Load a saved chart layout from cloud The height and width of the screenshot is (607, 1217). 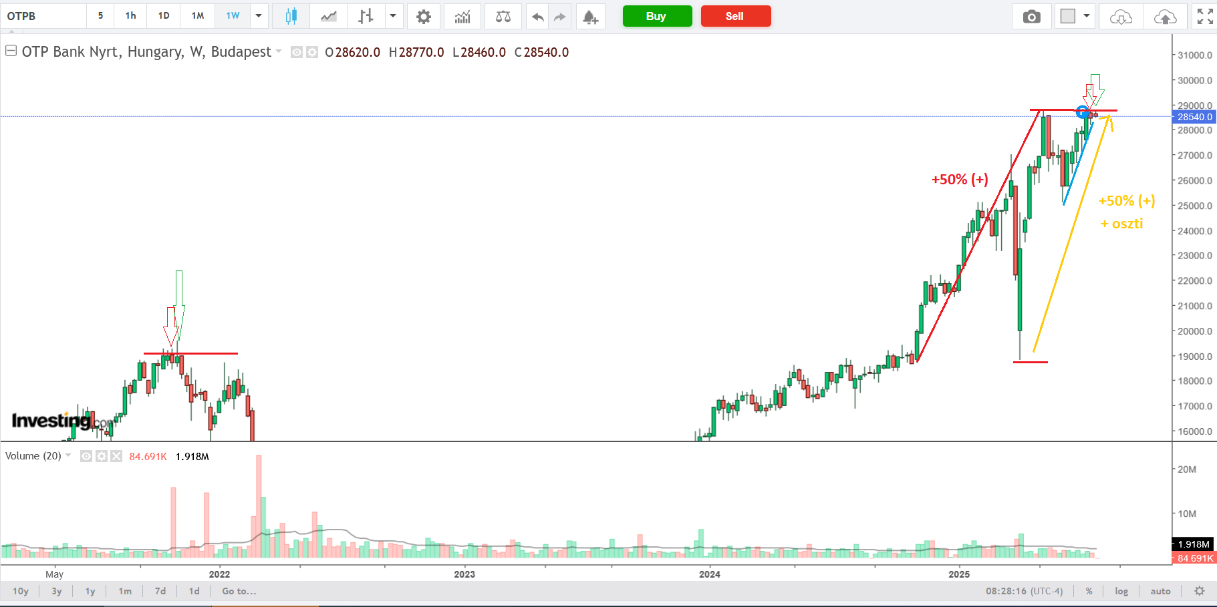1121,16
